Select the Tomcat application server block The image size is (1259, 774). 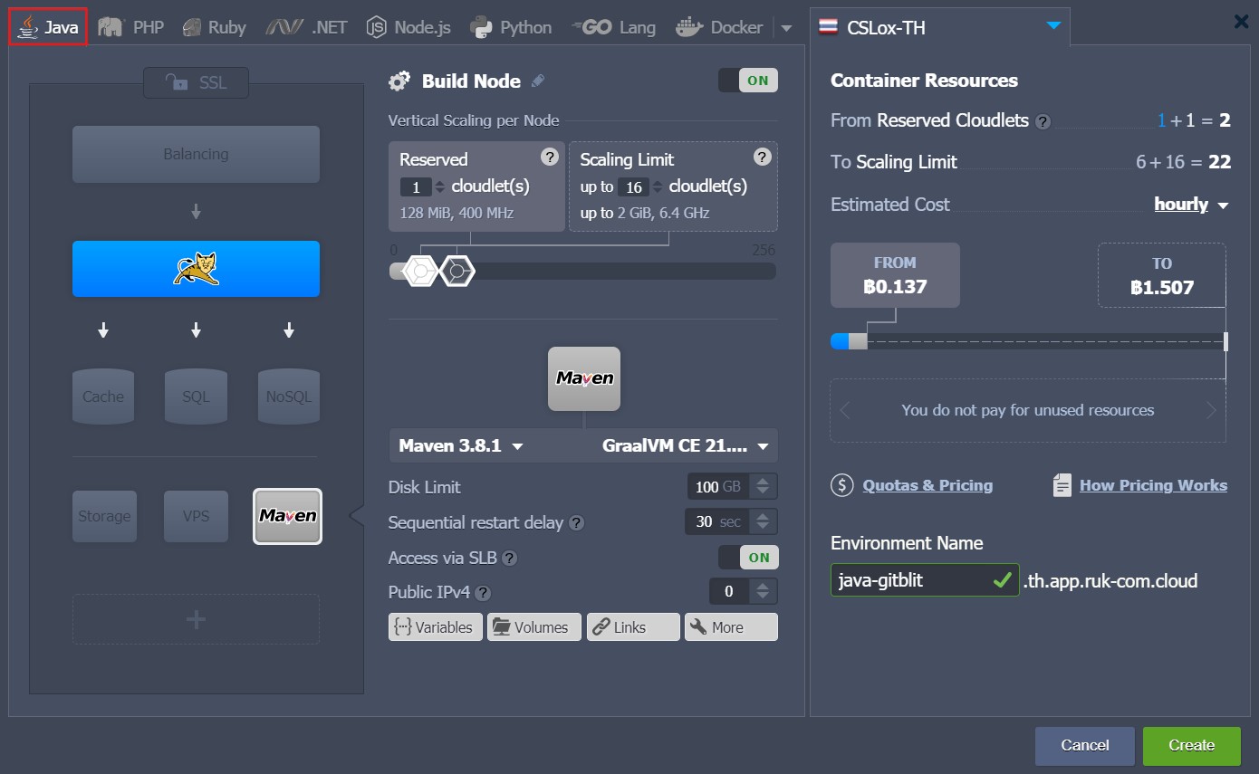(x=196, y=269)
